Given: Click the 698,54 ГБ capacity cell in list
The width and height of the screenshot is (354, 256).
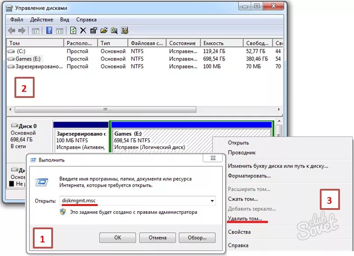Looking at the screenshot, I should pyautogui.click(x=214, y=59).
